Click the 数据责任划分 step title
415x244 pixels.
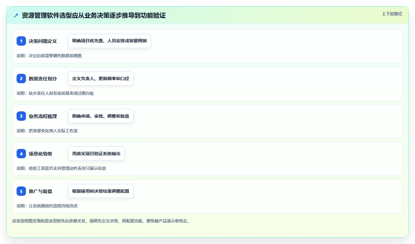(x=43, y=79)
